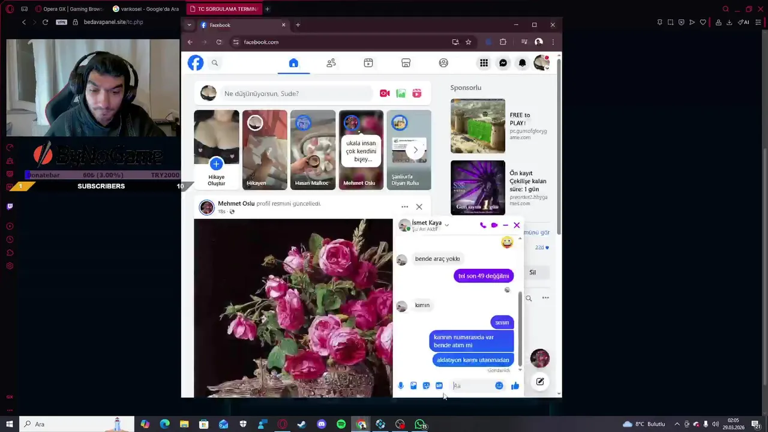This screenshot has width=768, height=432.
Task: Choose a GIF in chat
Action: [x=439, y=386]
